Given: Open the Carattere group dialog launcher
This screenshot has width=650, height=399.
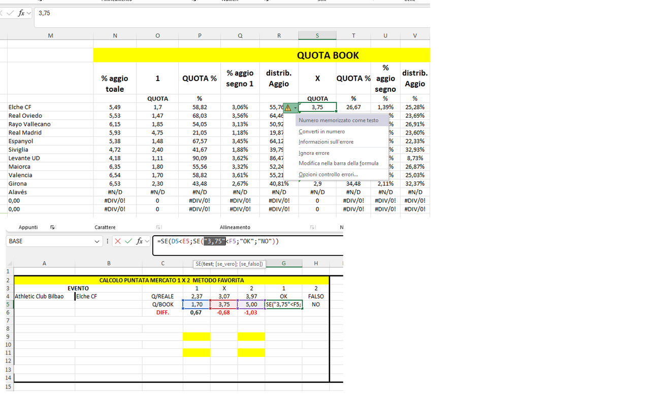Looking at the screenshot, I should click(x=158, y=227).
